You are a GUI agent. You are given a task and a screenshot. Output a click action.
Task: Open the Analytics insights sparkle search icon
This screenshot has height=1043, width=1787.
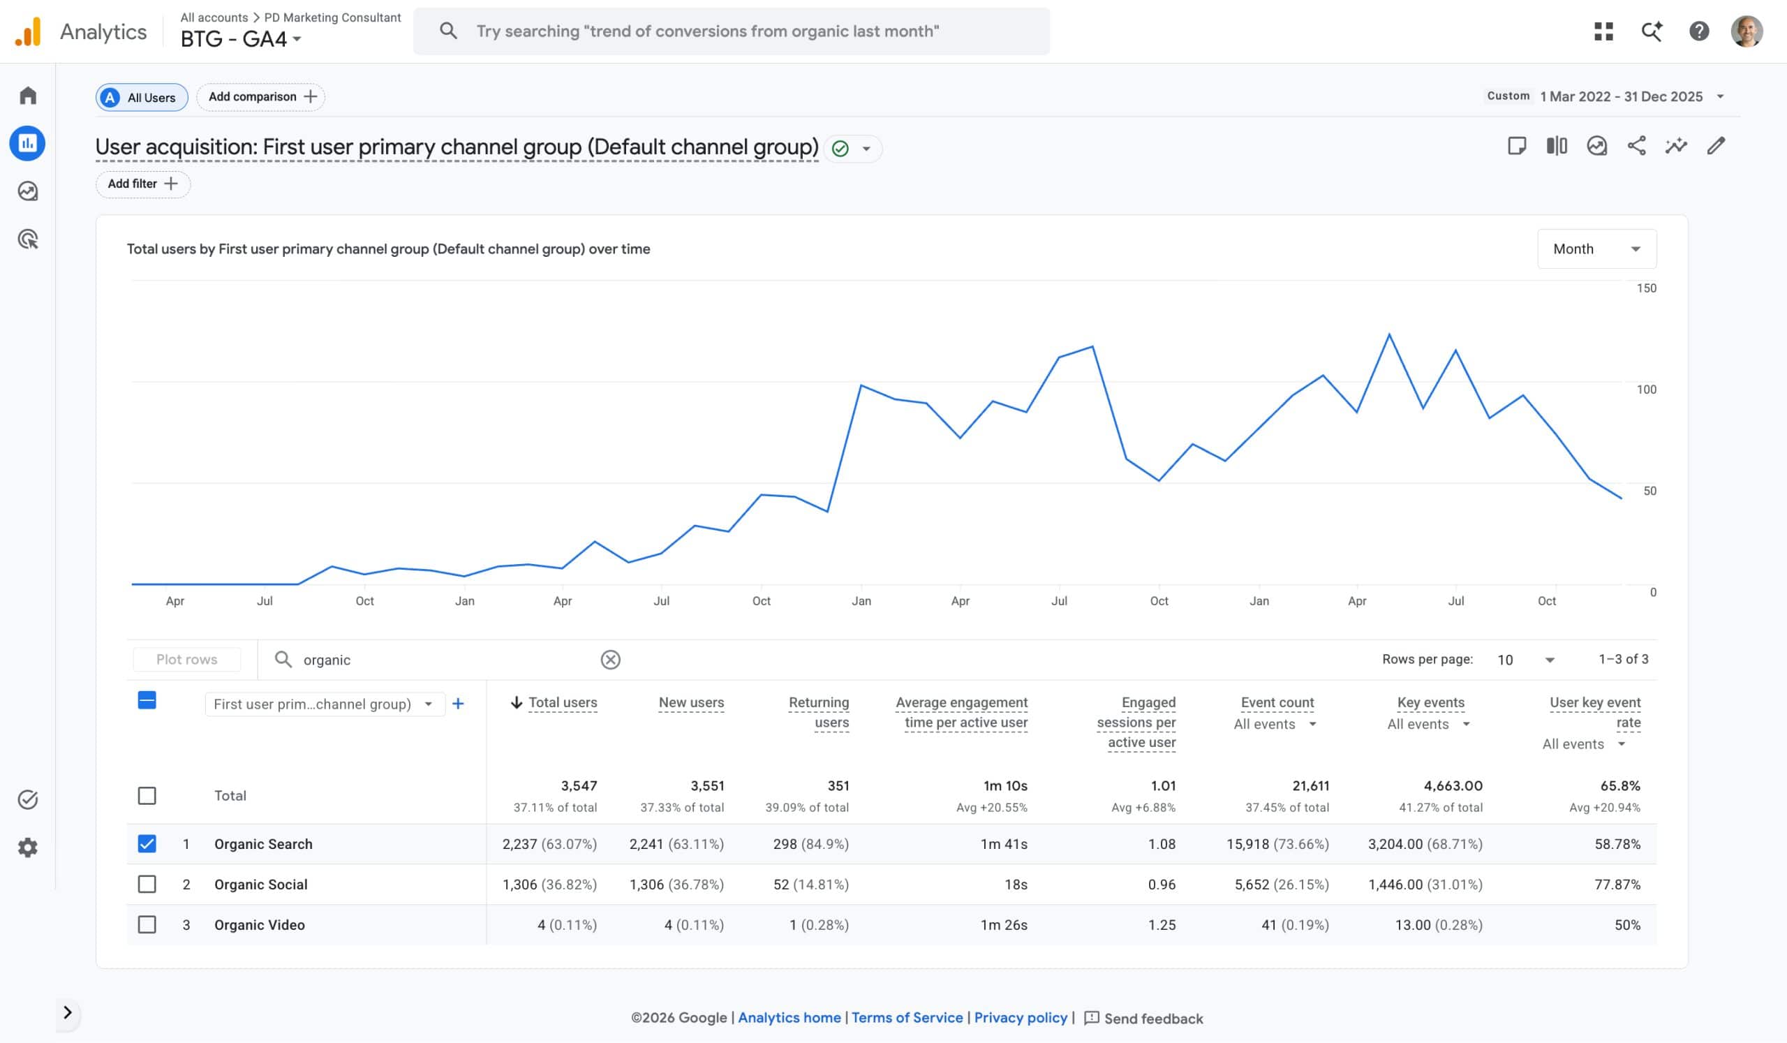tap(1652, 31)
